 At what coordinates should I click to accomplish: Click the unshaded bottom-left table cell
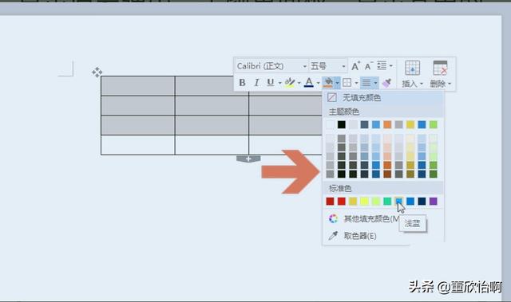point(138,145)
